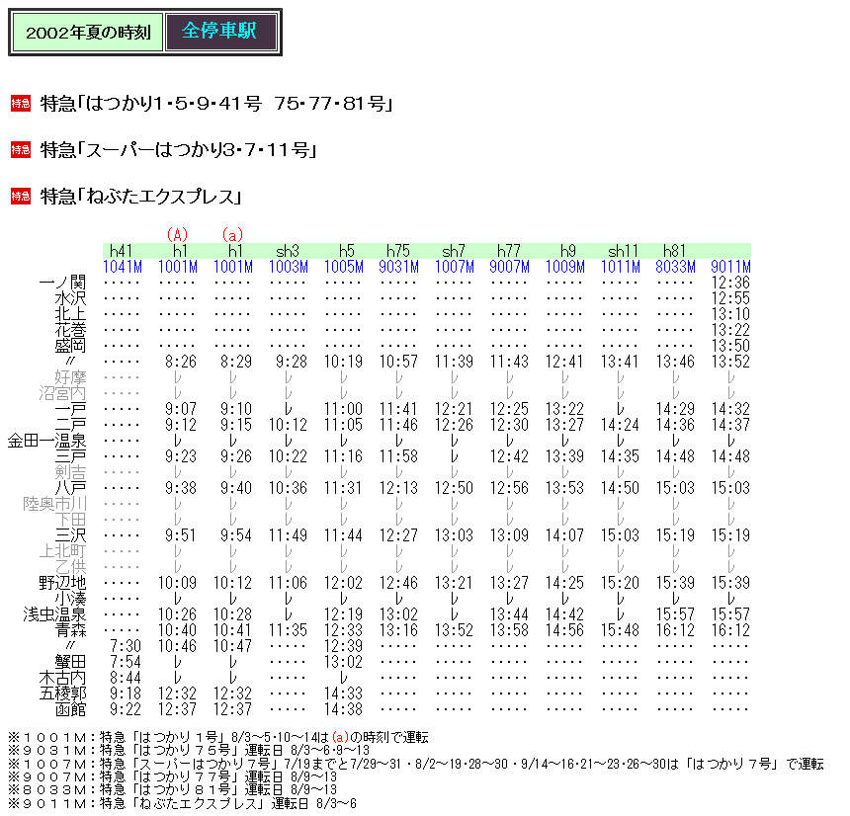
Task: Click the red 特急 icon beside ねぶたエクスプレス
Action: tap(21, 197)
